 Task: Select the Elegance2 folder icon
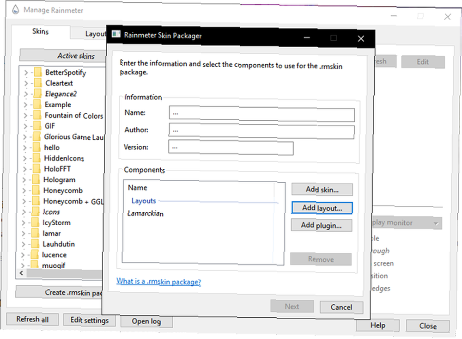tap(37, 93)
